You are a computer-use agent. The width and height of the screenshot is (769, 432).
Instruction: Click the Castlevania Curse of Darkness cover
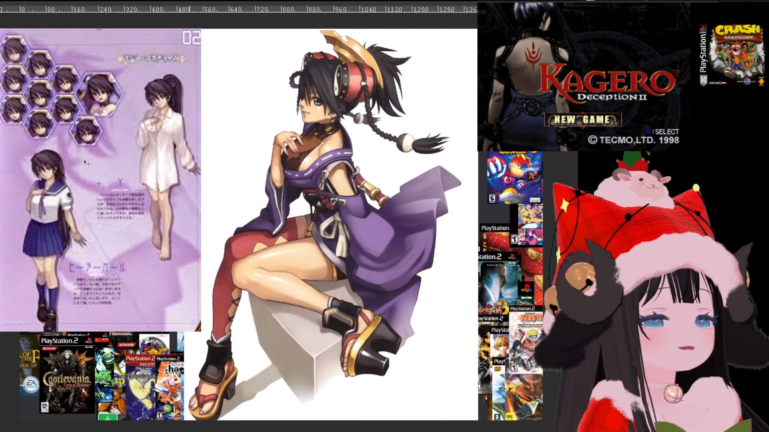pyautogui.click(x=66, y=380)
